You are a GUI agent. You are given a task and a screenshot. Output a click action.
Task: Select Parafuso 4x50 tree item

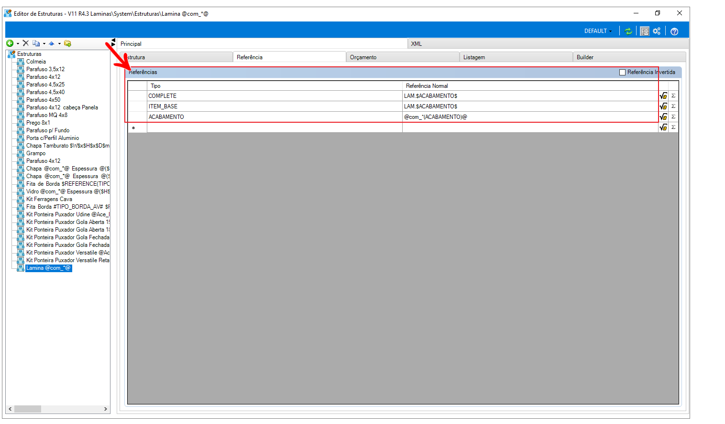[43, 100]
